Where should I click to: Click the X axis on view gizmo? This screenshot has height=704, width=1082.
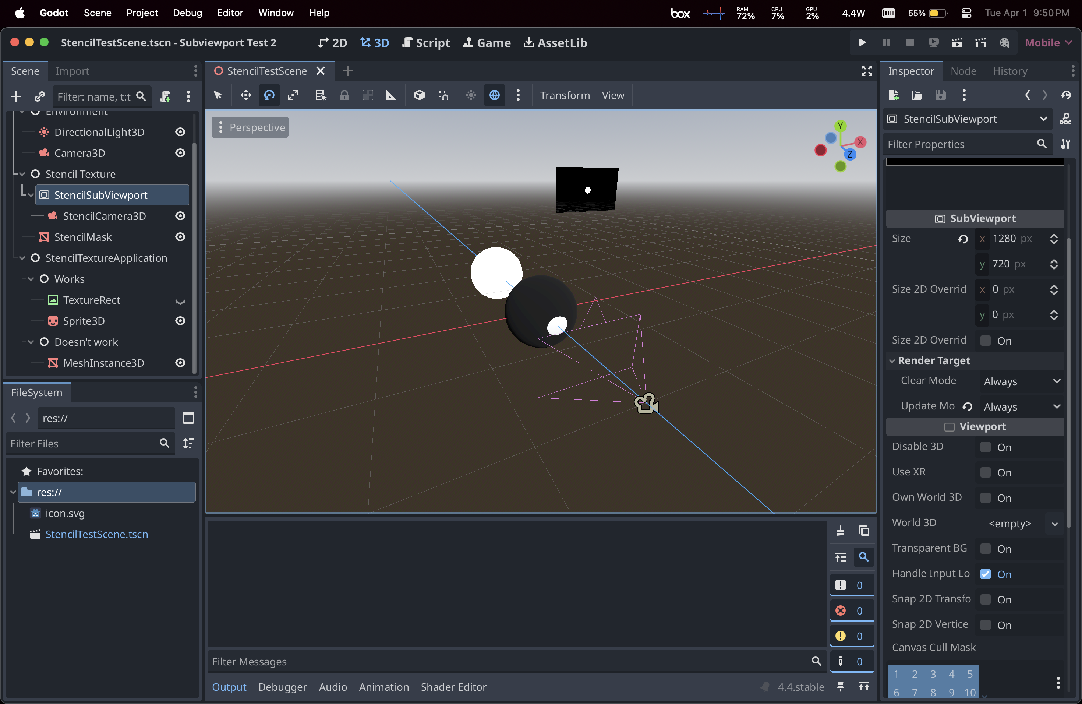point(860,142)
